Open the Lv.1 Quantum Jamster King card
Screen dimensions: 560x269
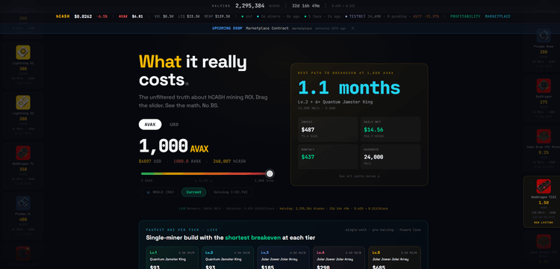(172, 258)
